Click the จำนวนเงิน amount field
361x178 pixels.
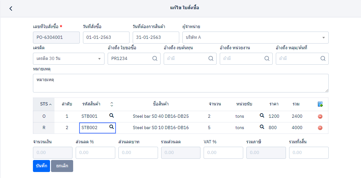pos(53,153)
